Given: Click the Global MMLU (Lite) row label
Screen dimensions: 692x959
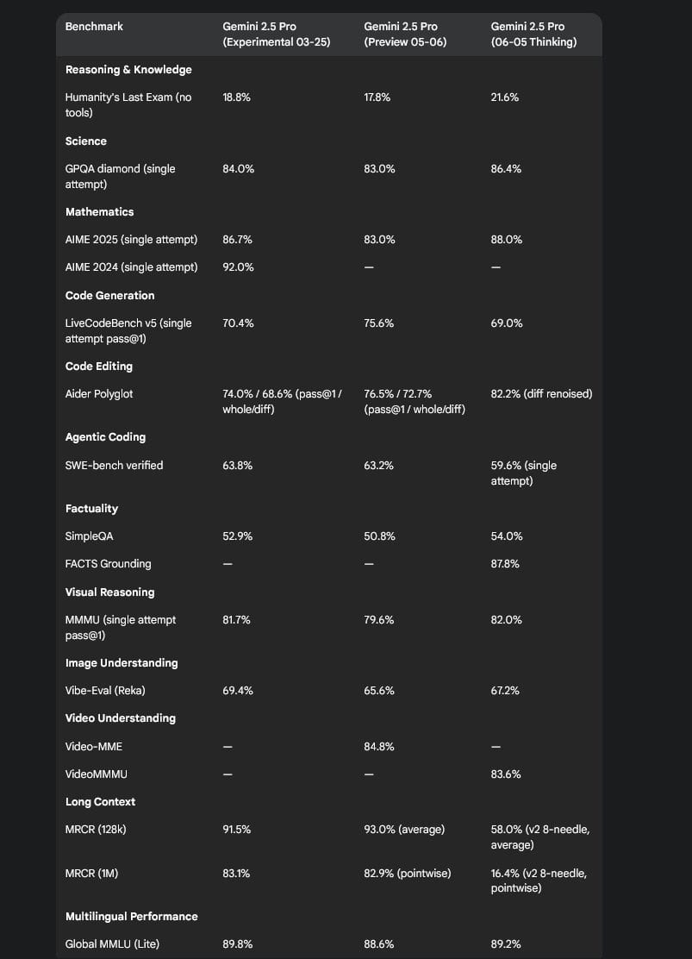Looking at the screenshot, I should [x=112, y=944].
